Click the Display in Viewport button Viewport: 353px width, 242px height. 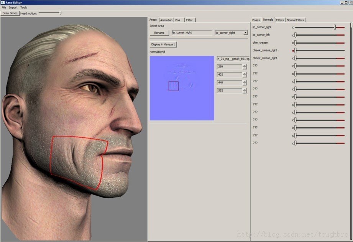tap(163, 44)
